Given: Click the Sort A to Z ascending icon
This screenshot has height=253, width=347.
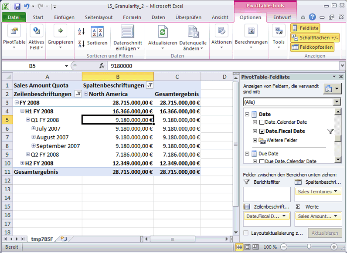Looking at the screenshot, I should click(x=81, y=31).
